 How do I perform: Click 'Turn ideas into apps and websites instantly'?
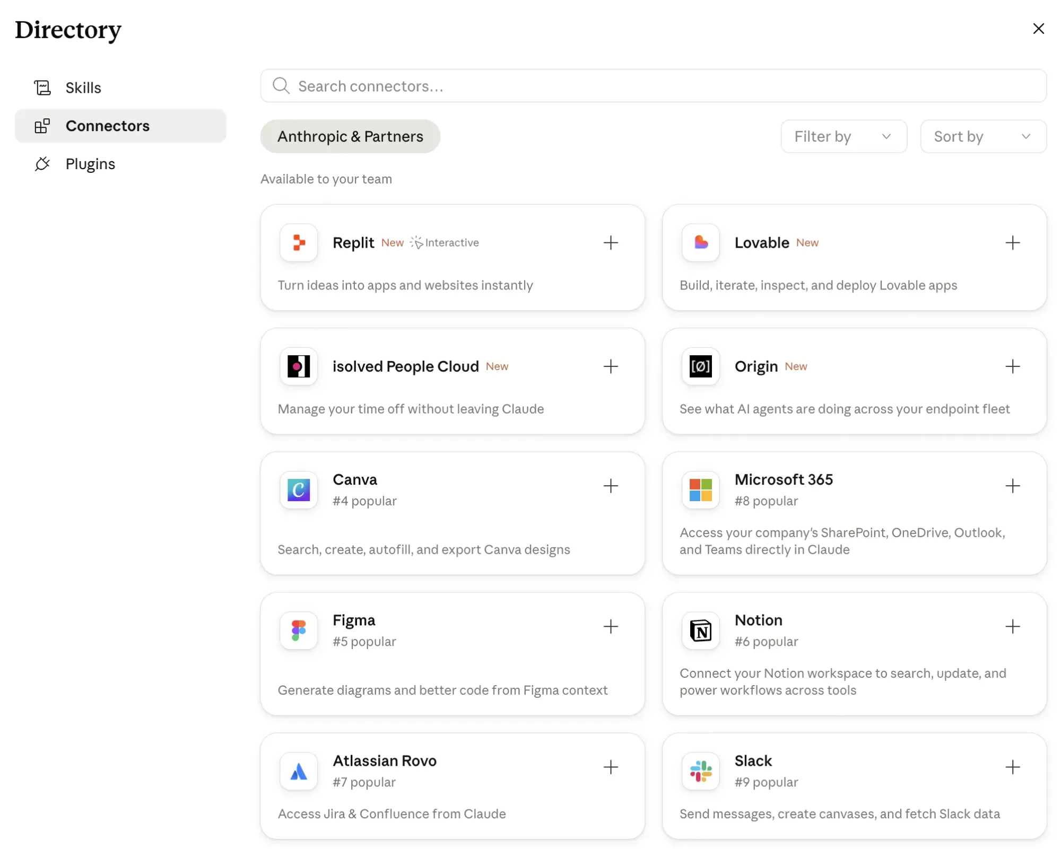pos(405,285)
